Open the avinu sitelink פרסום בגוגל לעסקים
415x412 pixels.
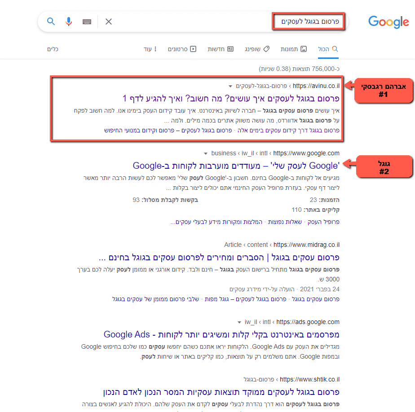(x=207, y=130)
